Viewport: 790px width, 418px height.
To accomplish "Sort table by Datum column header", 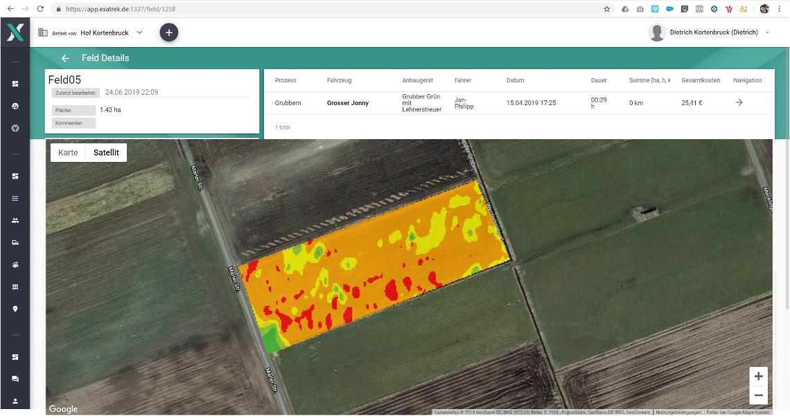I will 515,80.
